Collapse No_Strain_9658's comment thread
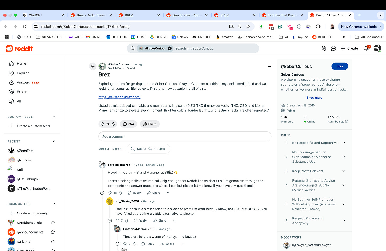Viewport: 386px width, 251px height. pos(110,221)
